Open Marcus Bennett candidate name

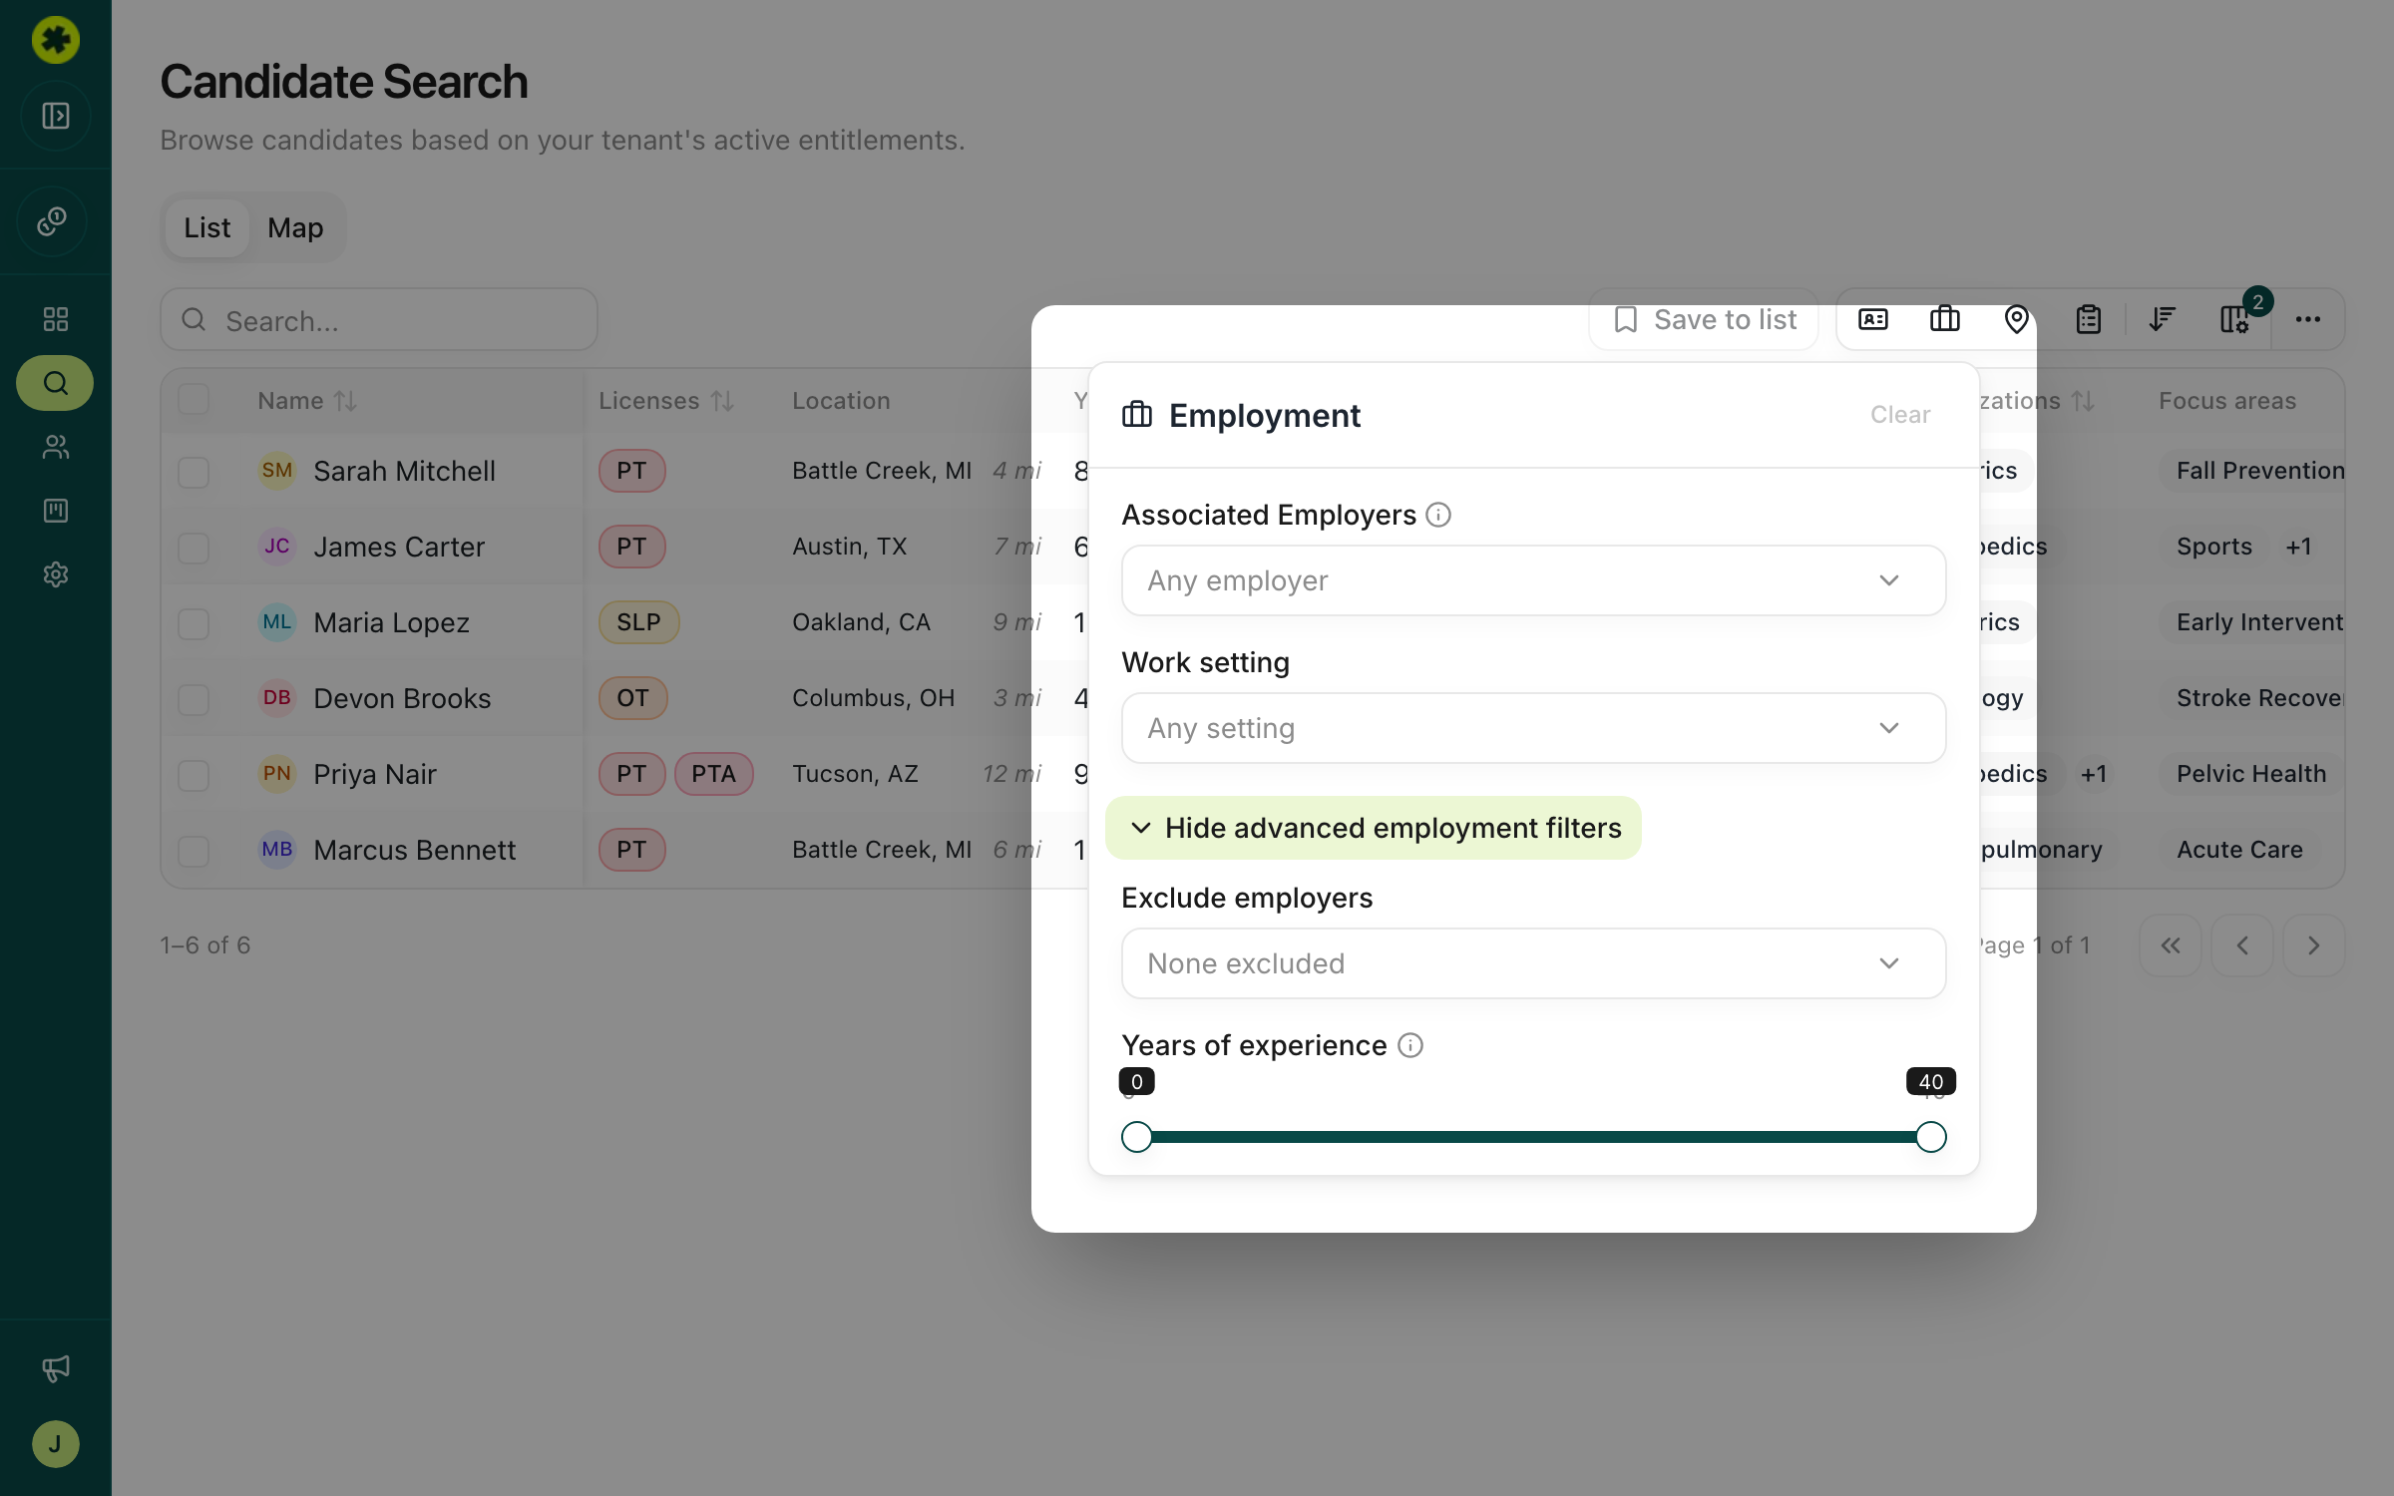click(x=415, y=850)
